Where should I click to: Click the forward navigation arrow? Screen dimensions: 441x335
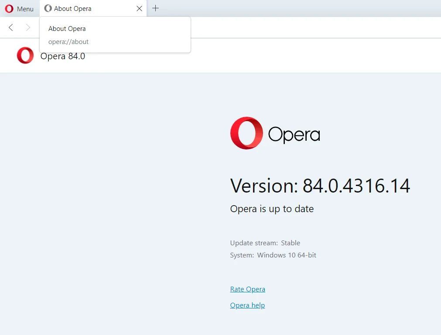click(28, 27)
